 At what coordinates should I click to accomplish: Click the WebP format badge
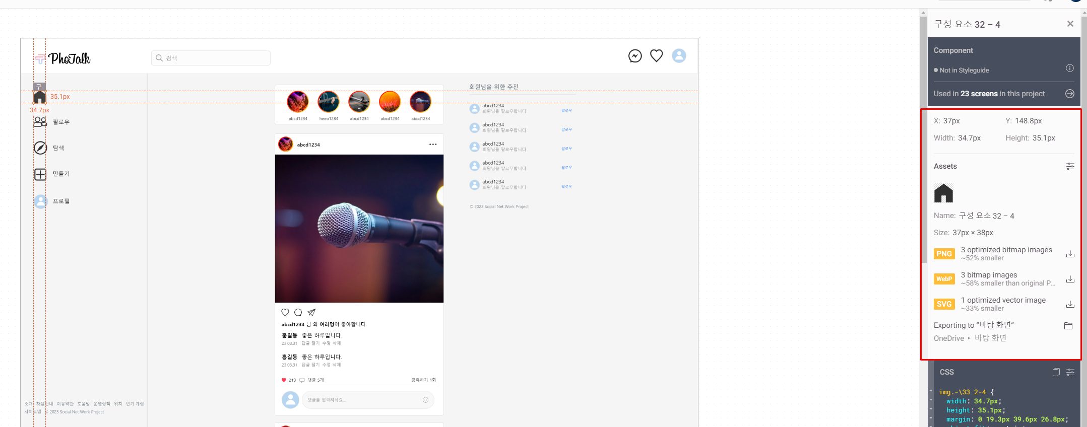coord(944,279)
